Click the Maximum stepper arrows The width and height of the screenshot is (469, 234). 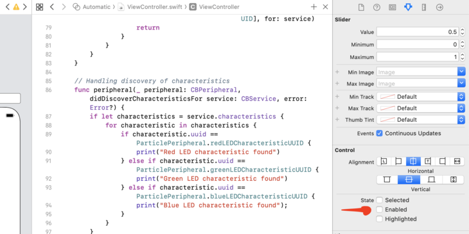pos(463,57)
